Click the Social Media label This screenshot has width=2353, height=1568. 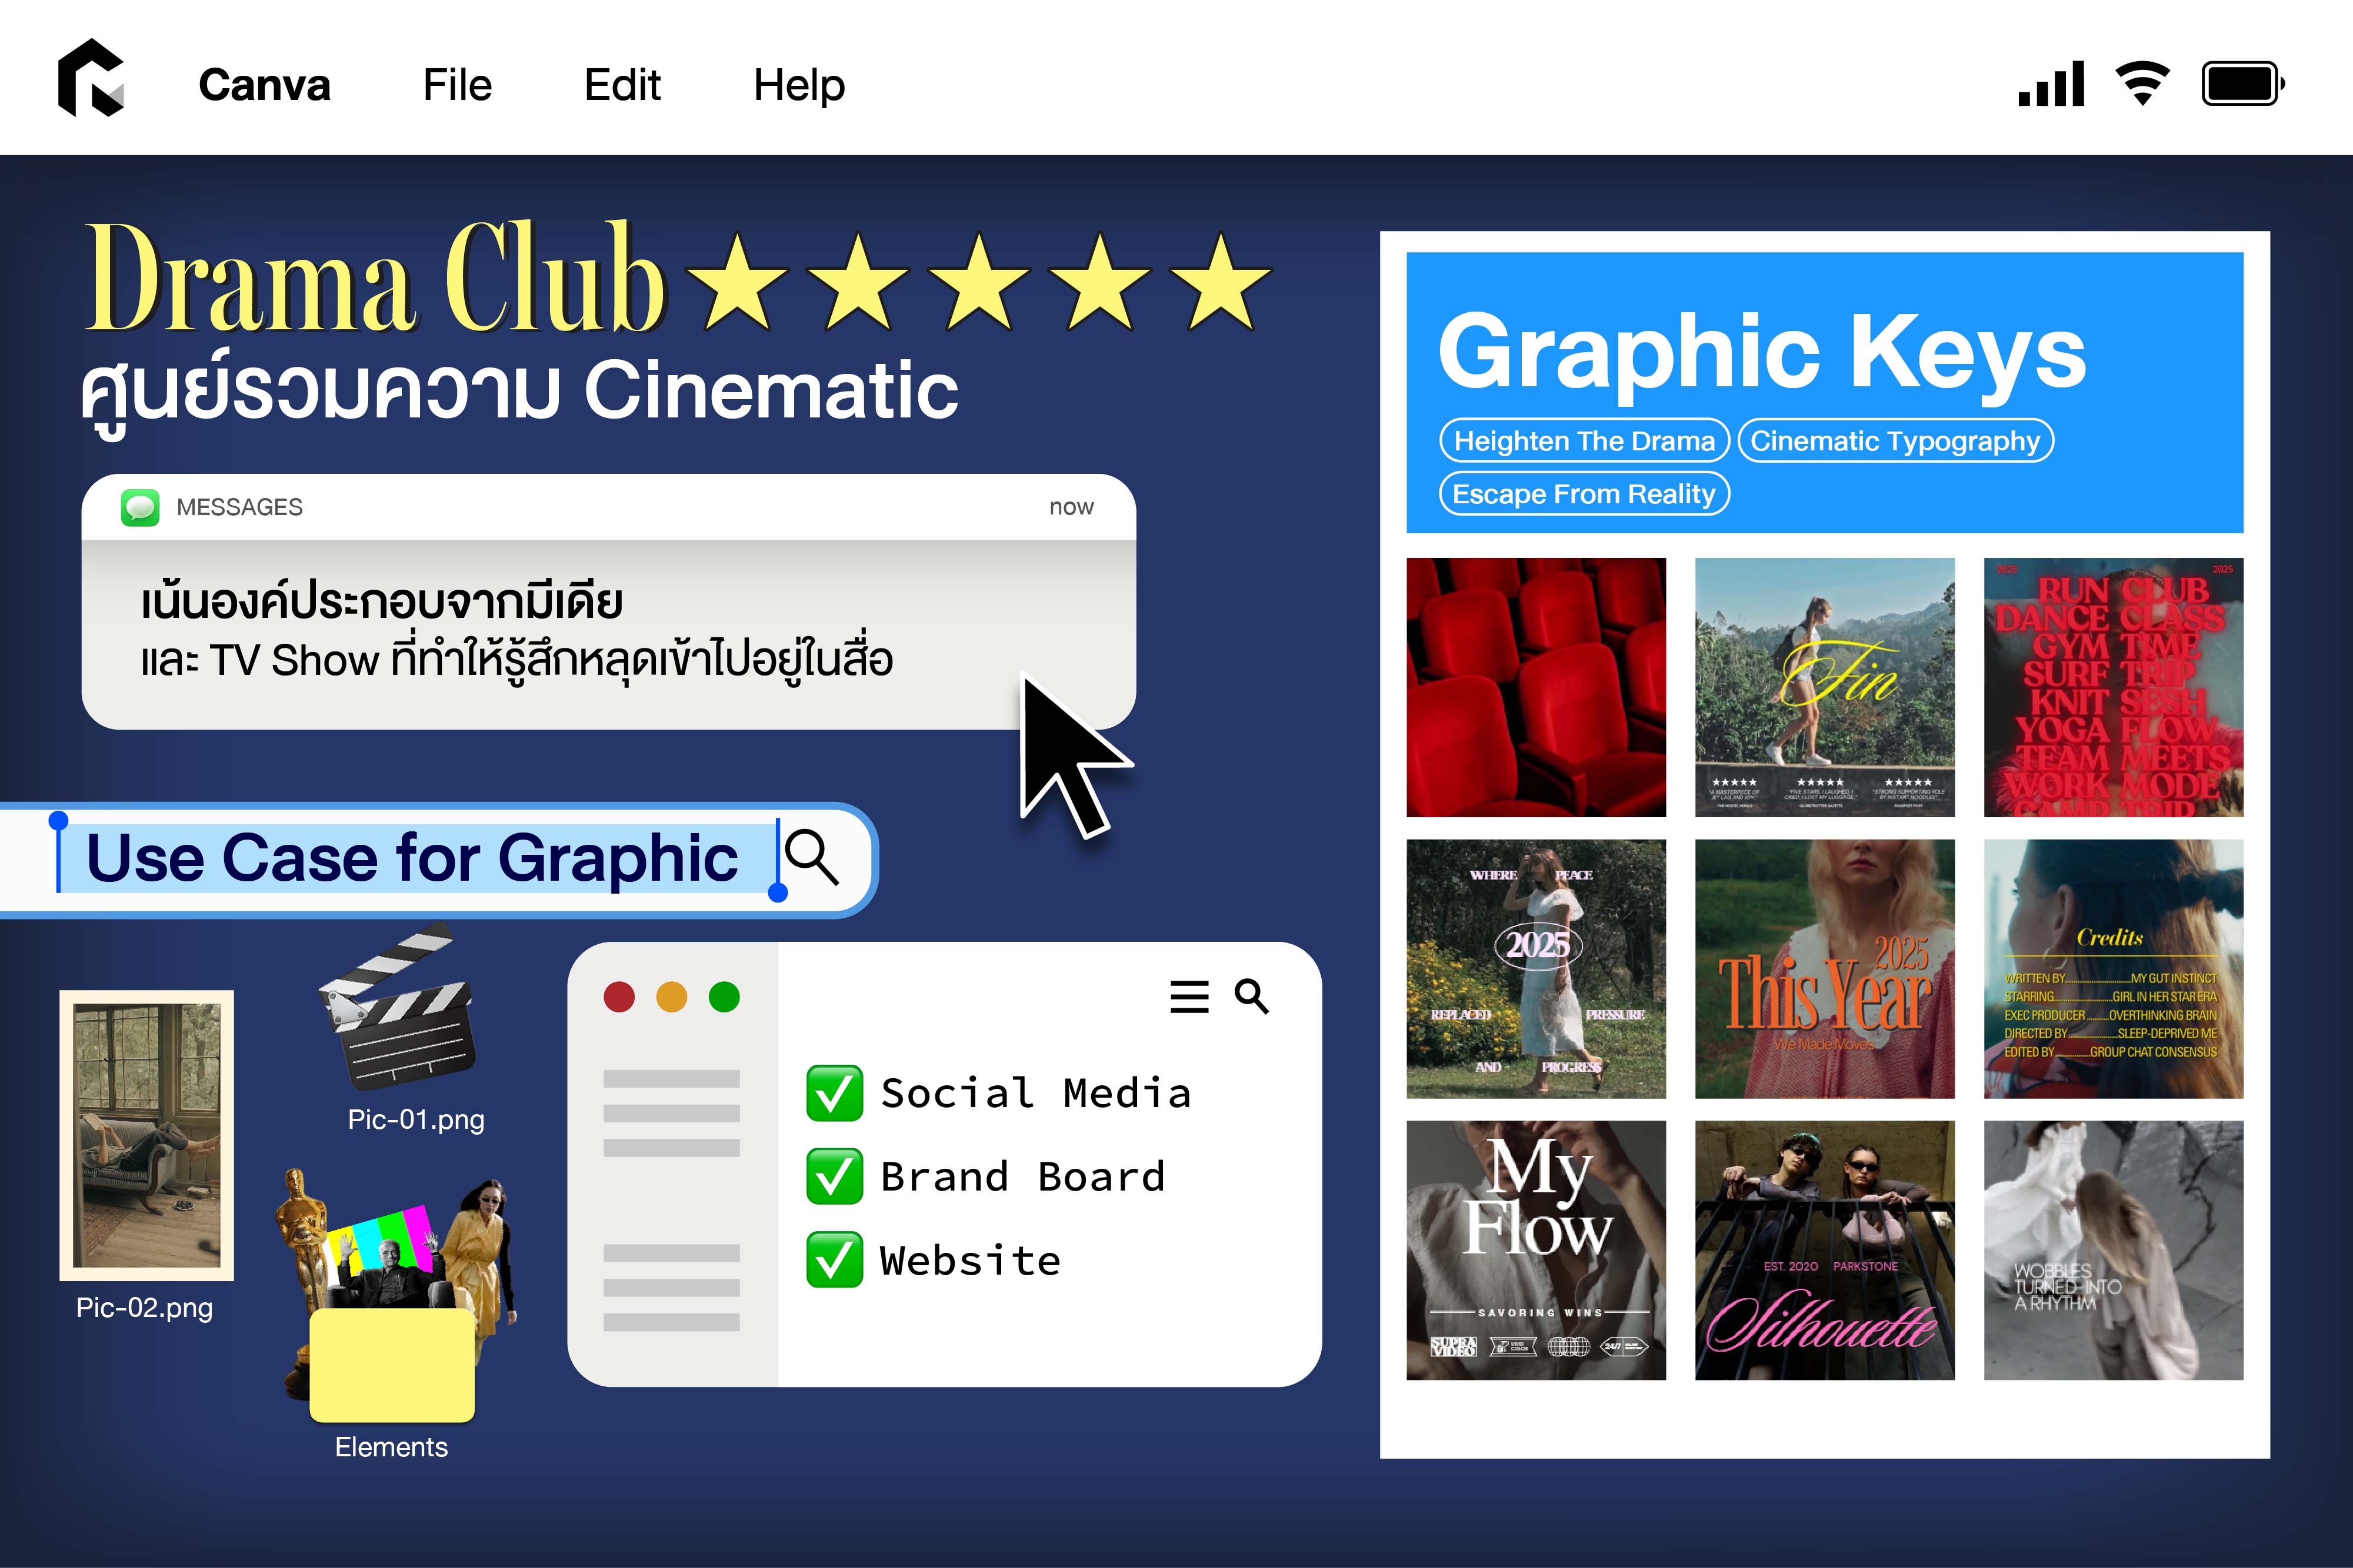coord(1035,1093)
